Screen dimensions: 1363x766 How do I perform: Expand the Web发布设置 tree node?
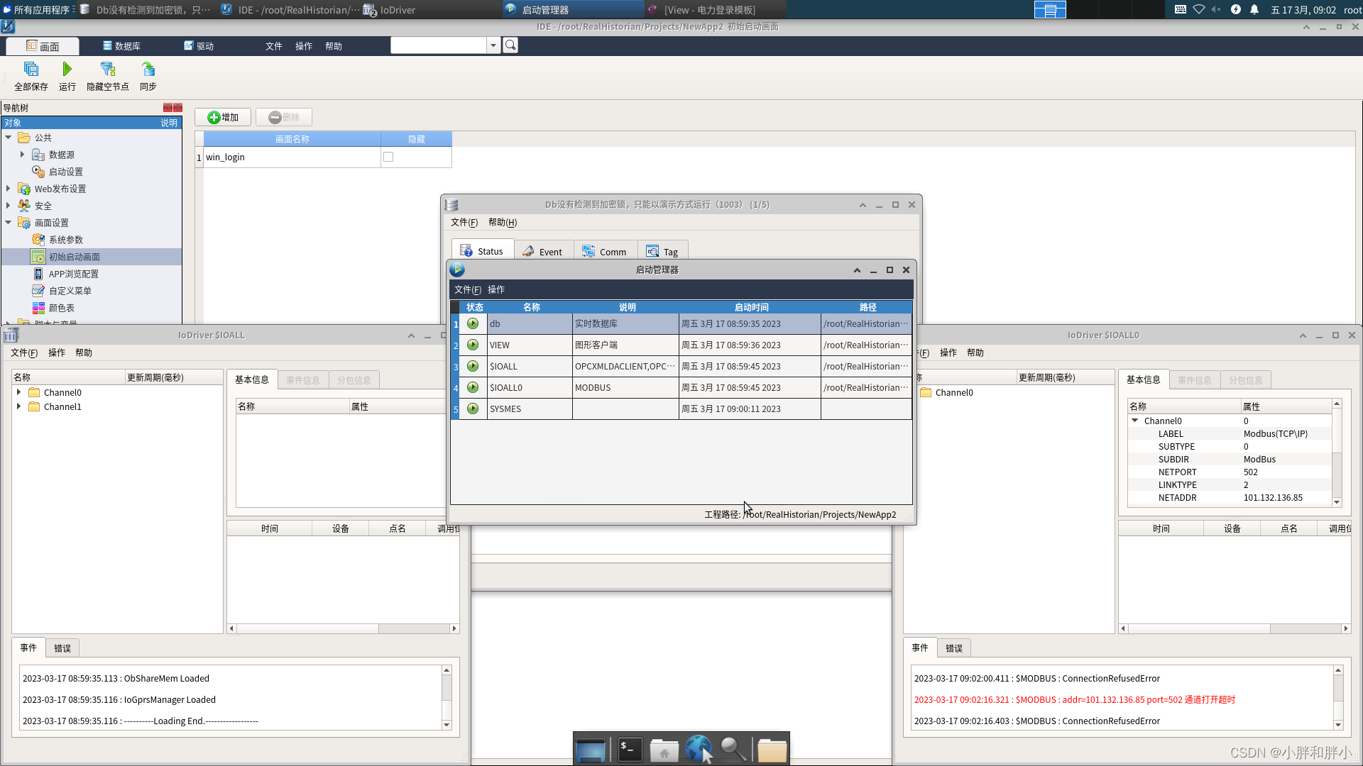click(x=9, y=189)
